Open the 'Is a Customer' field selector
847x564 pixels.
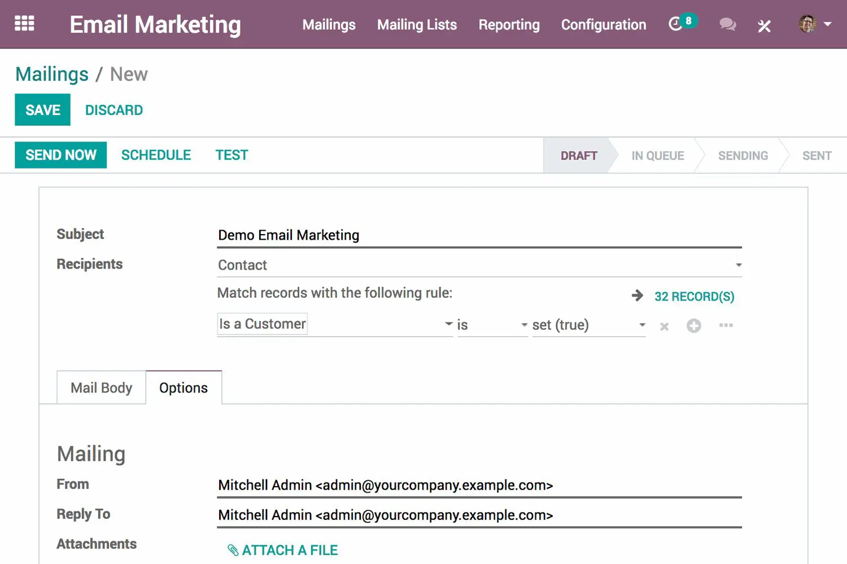pyautogui.click(x=334, y=324)
